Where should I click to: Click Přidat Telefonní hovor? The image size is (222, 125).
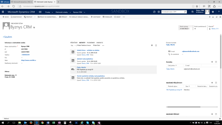tap(84, 46)
